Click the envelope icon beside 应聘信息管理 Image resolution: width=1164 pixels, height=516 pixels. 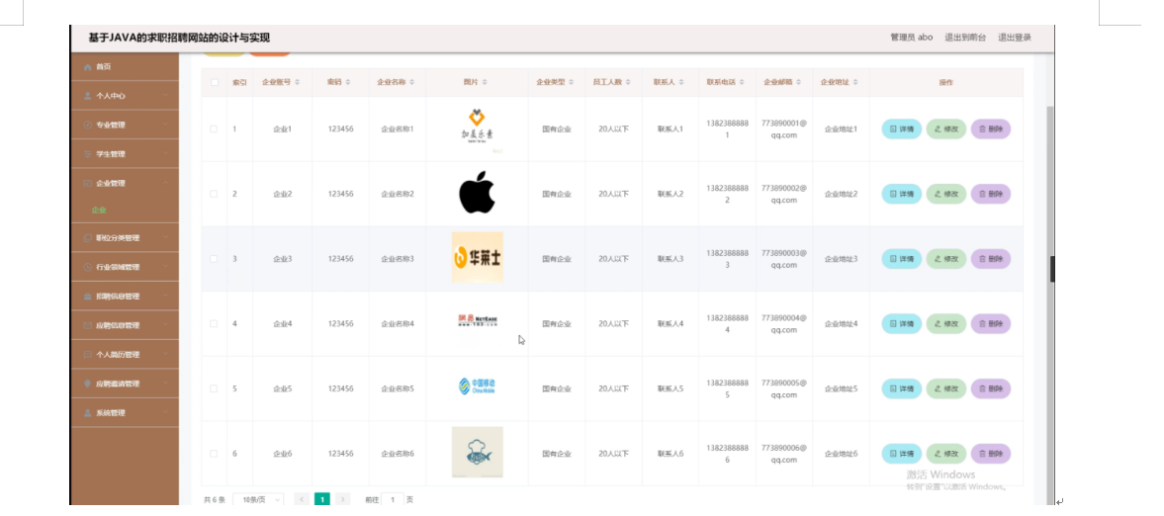pos(88,325)
